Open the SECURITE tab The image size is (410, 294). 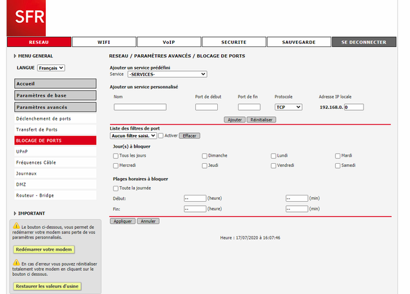233,42
